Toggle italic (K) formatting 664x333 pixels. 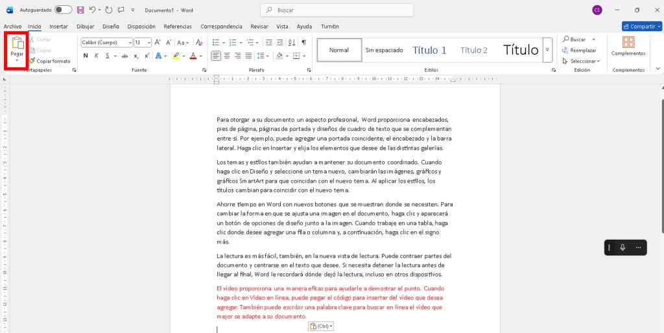point(97,56)
